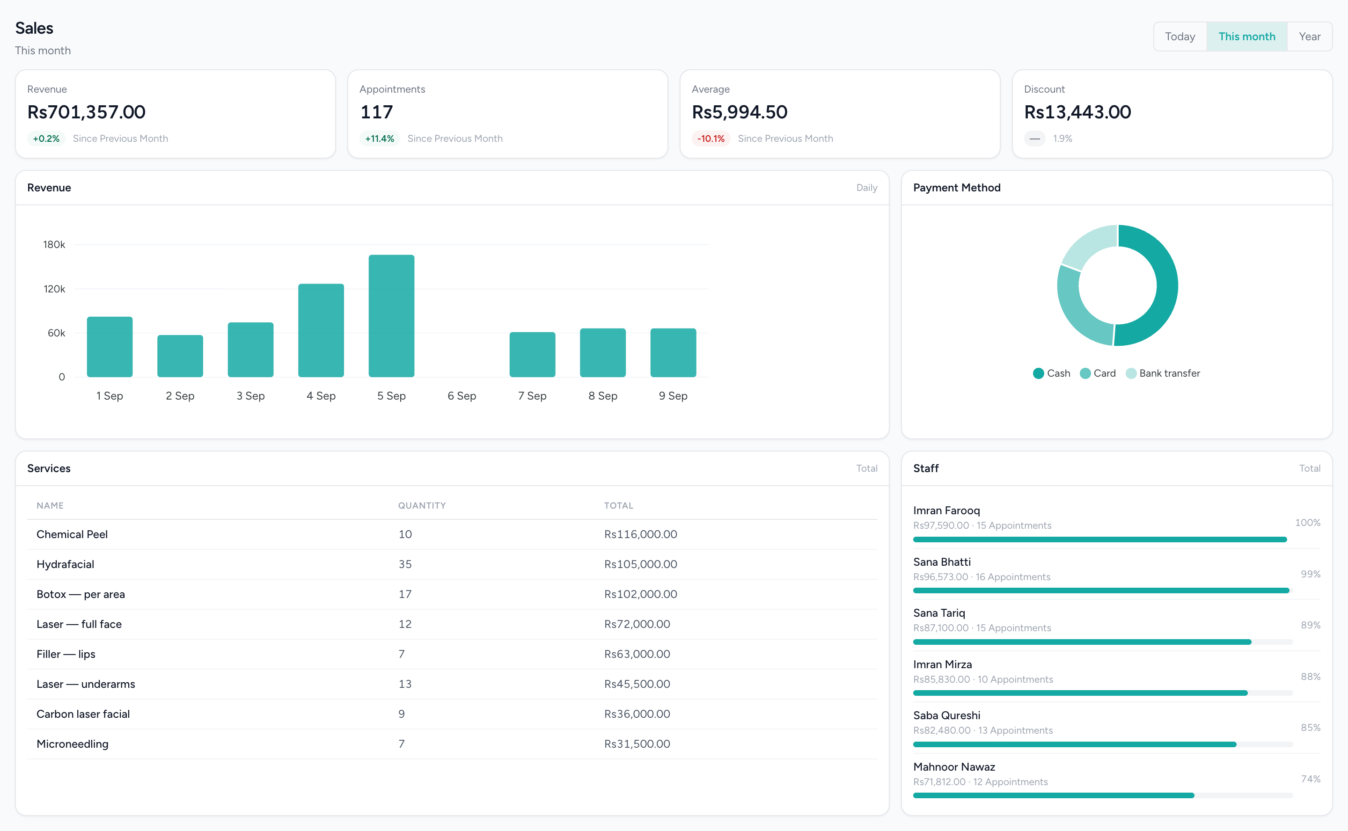1348x831 pixels.
Task: Click the Total label in Services panel
Action: [x=866, y=468]
